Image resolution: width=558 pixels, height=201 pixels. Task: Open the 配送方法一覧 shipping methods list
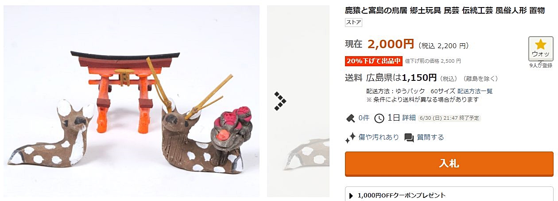pos(475,91)
